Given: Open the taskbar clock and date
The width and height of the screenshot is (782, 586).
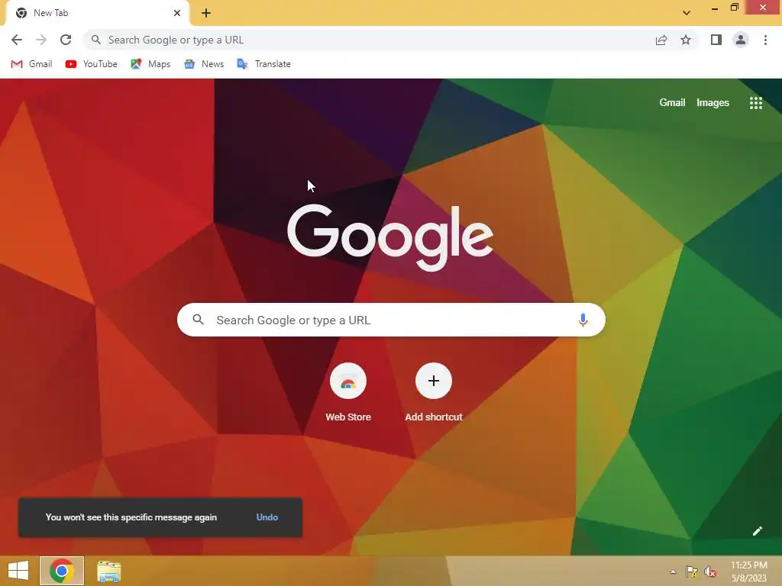Looking at the screenshot, I should (748, 572).
